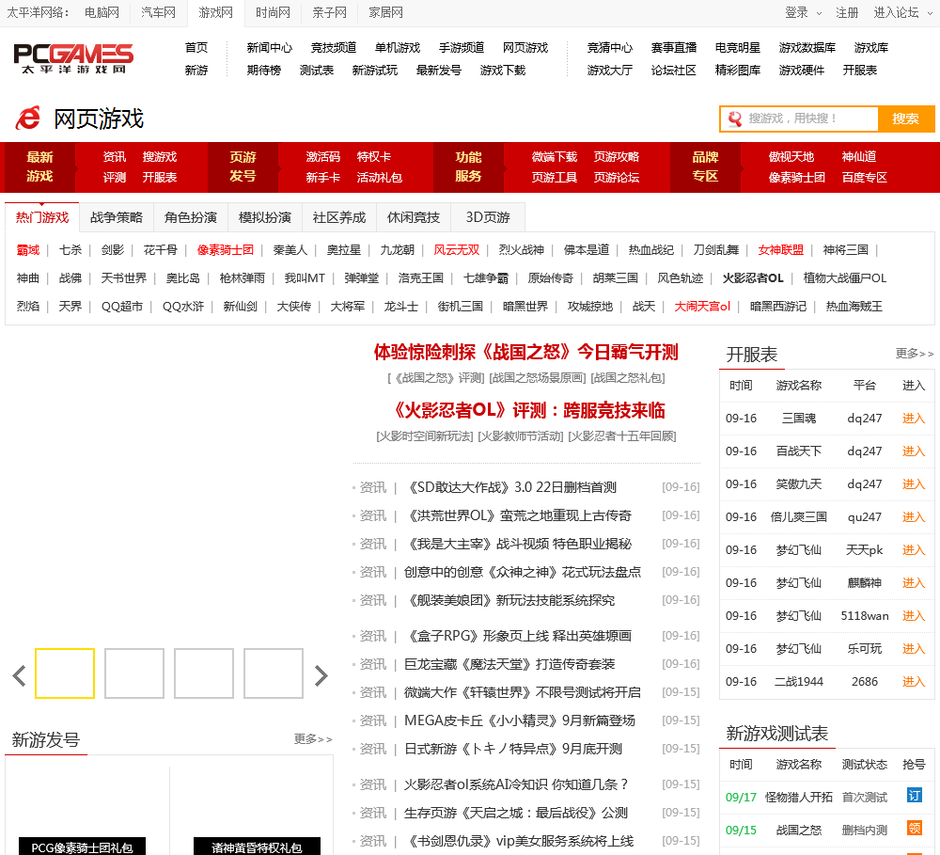Open the 电脑网 network link
Viewport: 940px width, 855px height.
102,12
